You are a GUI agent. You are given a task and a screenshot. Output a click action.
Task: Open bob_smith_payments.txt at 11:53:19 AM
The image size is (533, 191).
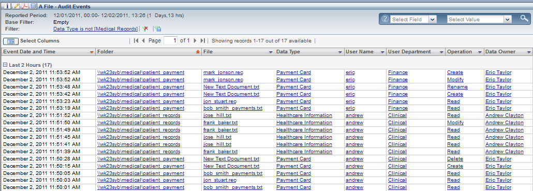(x=233, y=108)
